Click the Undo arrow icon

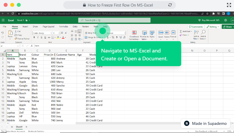tap(2, 33)
